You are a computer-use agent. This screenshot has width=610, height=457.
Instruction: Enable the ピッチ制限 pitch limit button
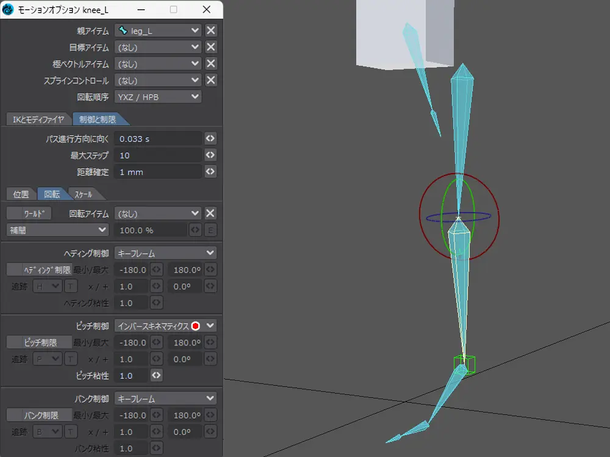(x=39, y=342)
